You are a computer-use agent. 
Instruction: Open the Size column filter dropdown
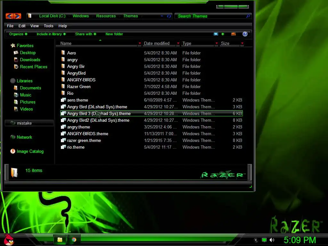pos(242,43)
